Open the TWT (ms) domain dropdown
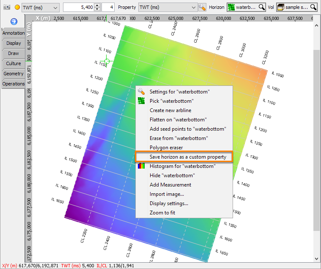This screenshot has width=321, height=269. [x=41, y=8]
